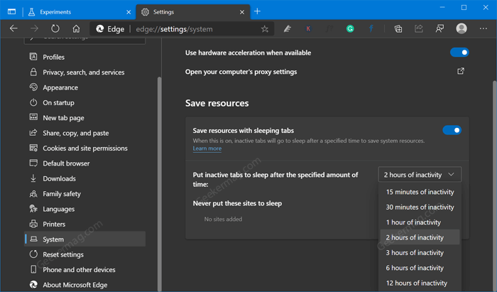
Task: Open Printers settings
Action: click(85, 225)
